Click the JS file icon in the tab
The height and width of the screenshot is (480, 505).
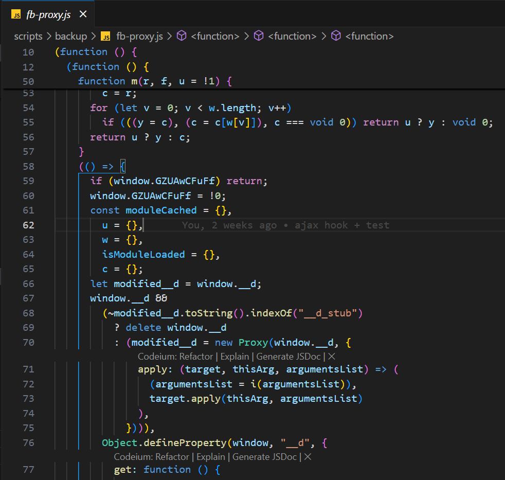click(x=16, y=14)
